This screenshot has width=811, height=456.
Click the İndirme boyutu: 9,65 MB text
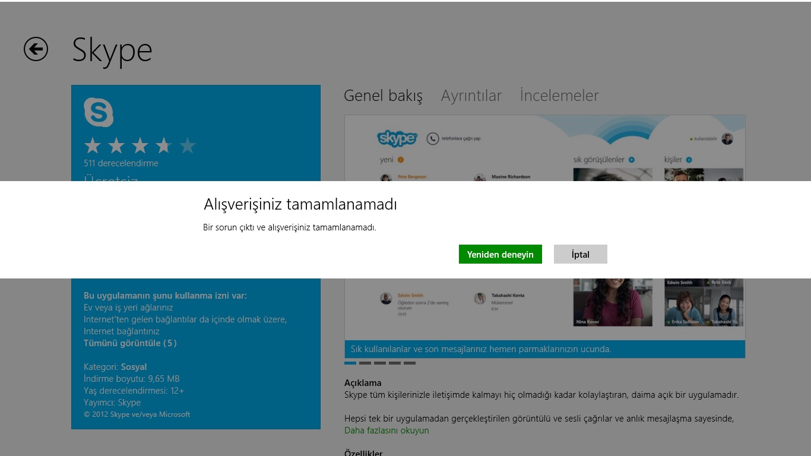[132, 379]
